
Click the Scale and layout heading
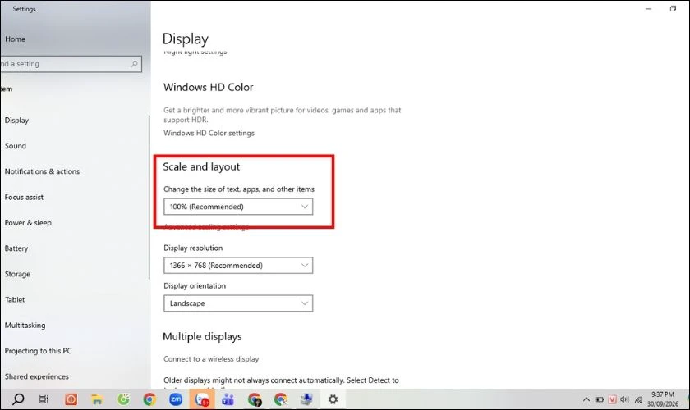[x=201, y=167]
